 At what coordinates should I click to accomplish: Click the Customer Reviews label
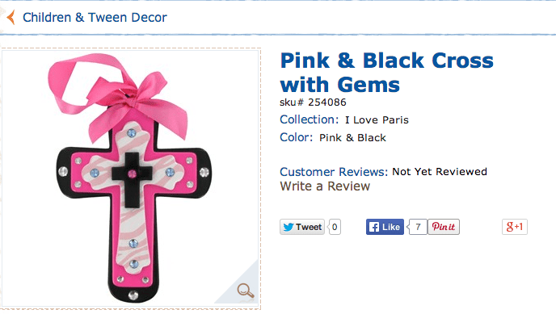pyautogui.click(x=334, y=172)
